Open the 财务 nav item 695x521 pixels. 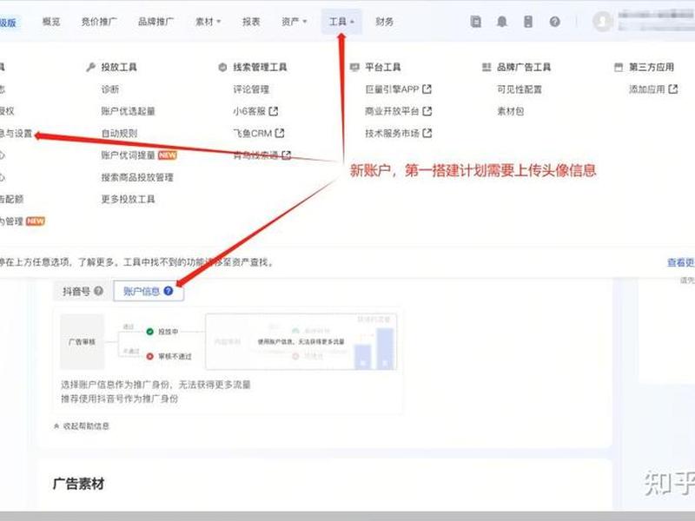click(384, 22)
